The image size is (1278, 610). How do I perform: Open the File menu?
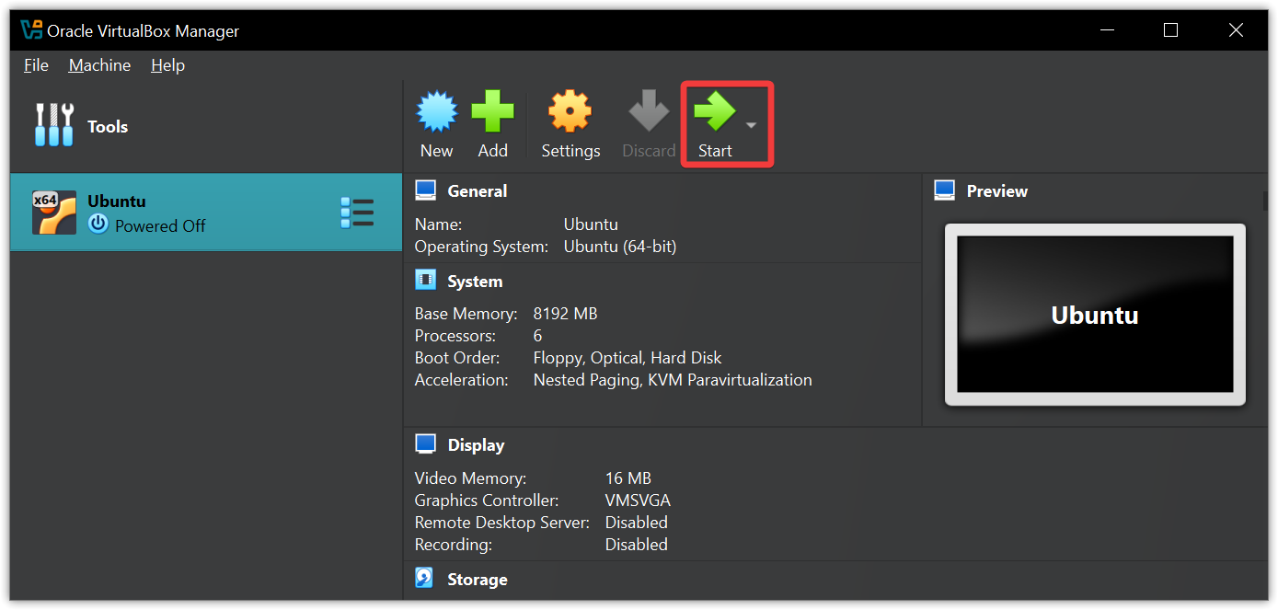(36, 65)
